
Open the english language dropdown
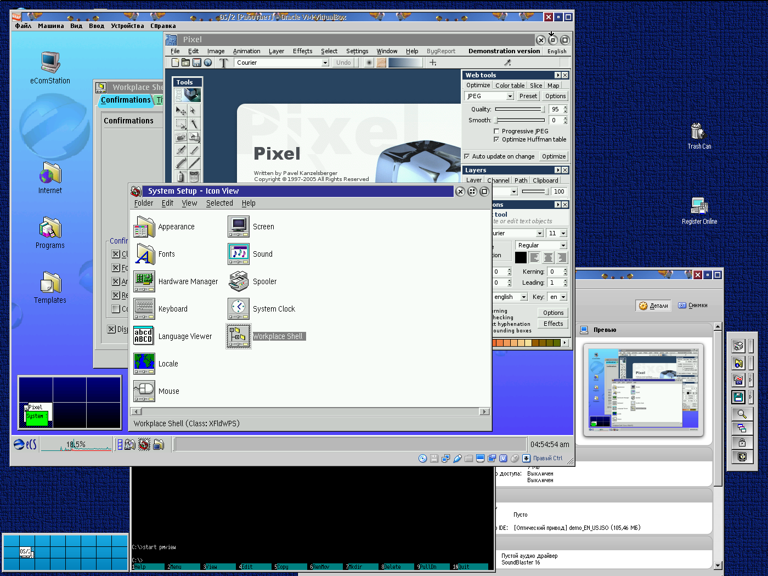[x=524, y=297]
